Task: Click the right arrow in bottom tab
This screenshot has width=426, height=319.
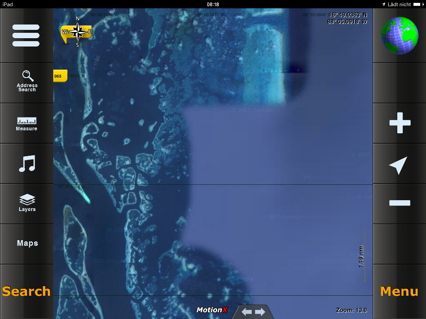Action: coord(260,312)
